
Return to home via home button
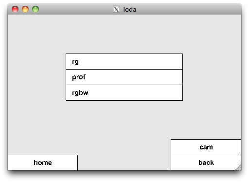point(43,163)
